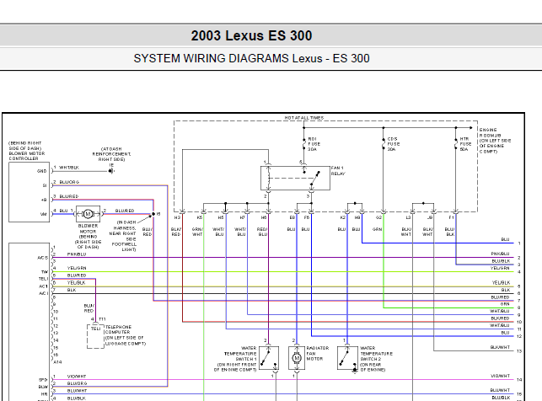Click the T11 connector label
Screen dimensions: 542x401
tap(102, 319)
